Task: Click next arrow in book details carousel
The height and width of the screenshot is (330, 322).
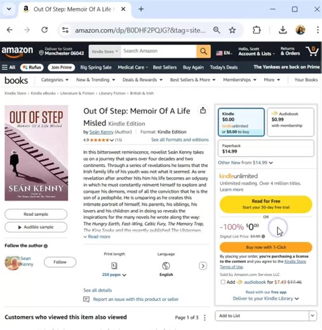Action: pyautogui.click(x=203, y=266)
